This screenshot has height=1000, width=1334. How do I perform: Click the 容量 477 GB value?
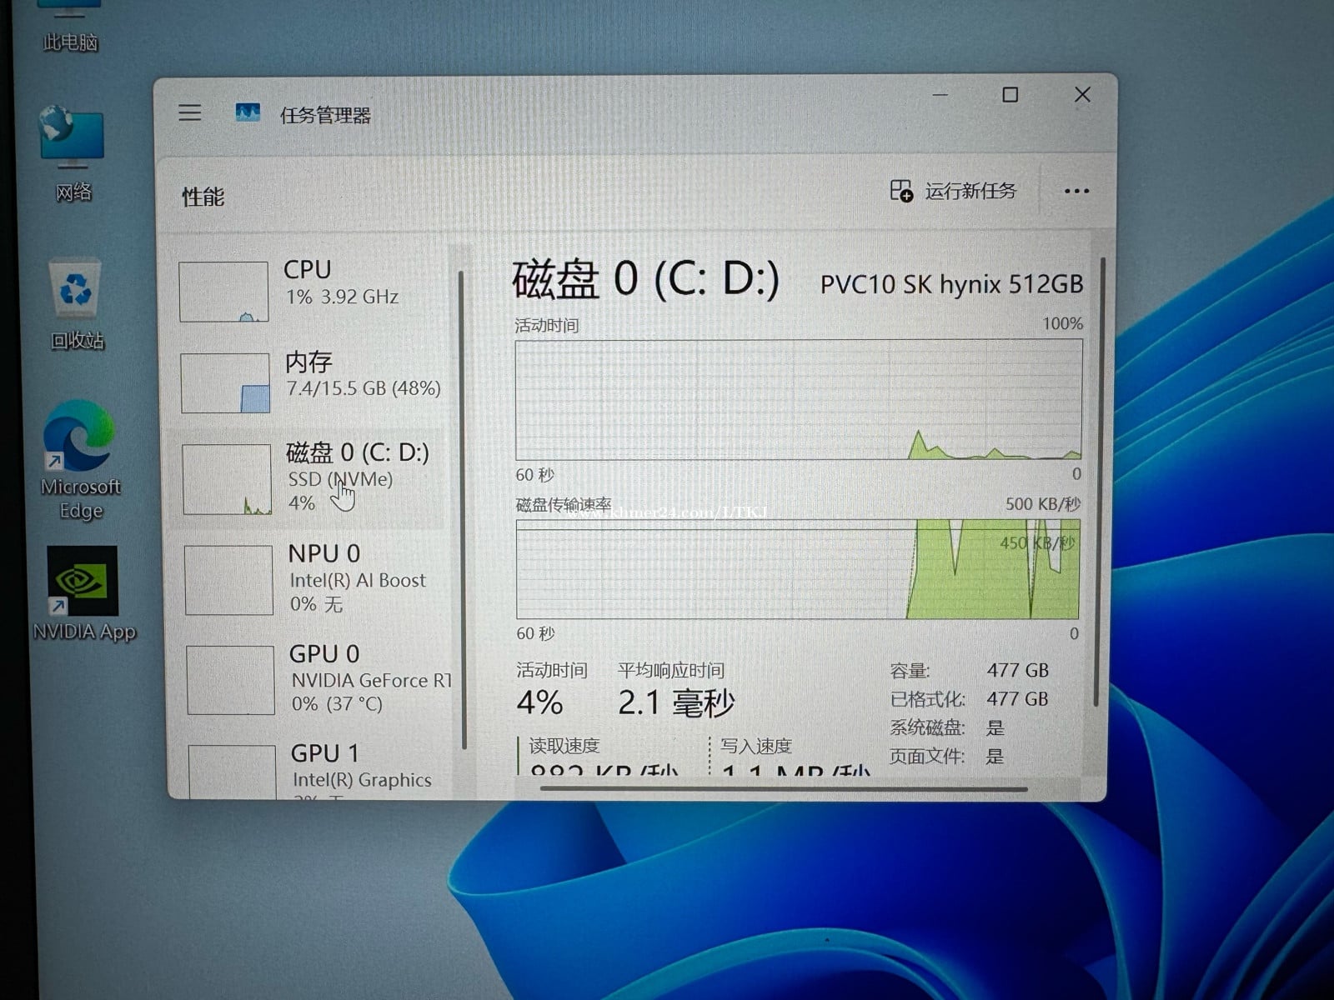point(1017,670)
